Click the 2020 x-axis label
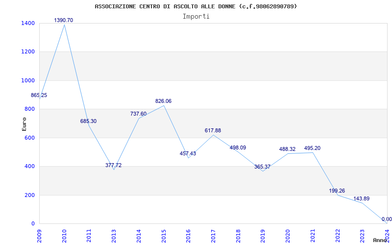This screenshot has width=392, height=245. click(x=288, y=236)
